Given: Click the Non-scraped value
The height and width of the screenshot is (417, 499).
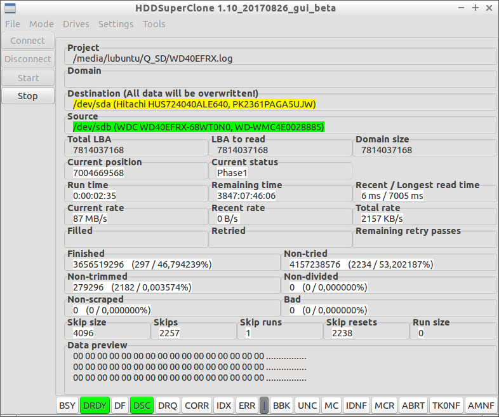Looking at the screenshot, I should (x=112, y=310).
